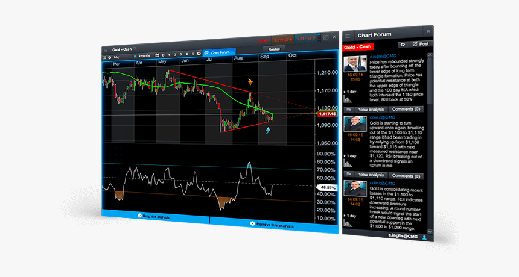Open the 9 months range dropdown
519x277 pixels.
144,56
